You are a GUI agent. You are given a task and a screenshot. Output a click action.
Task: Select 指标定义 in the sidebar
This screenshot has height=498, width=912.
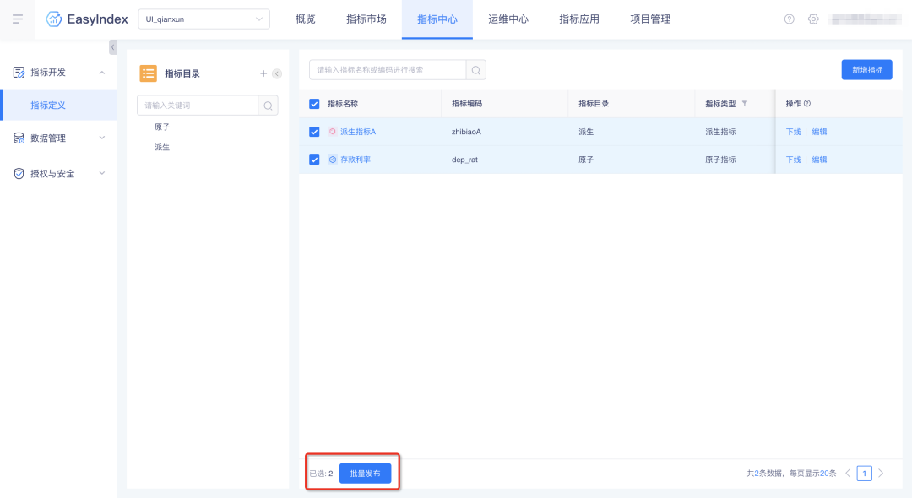pos(58,106)
